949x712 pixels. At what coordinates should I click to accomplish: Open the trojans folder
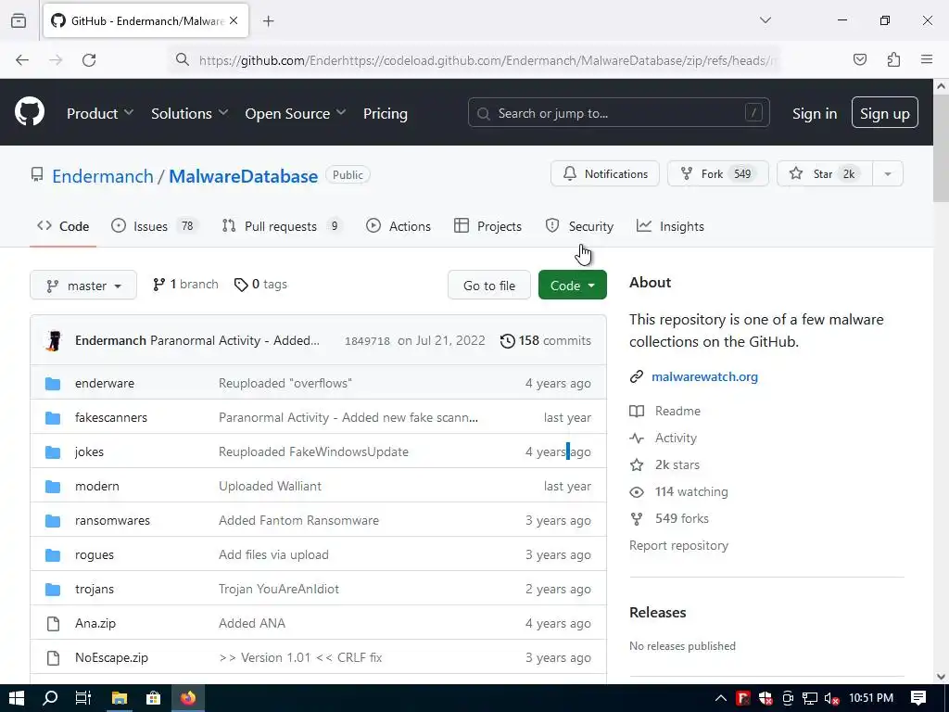(x=94, y=589)
